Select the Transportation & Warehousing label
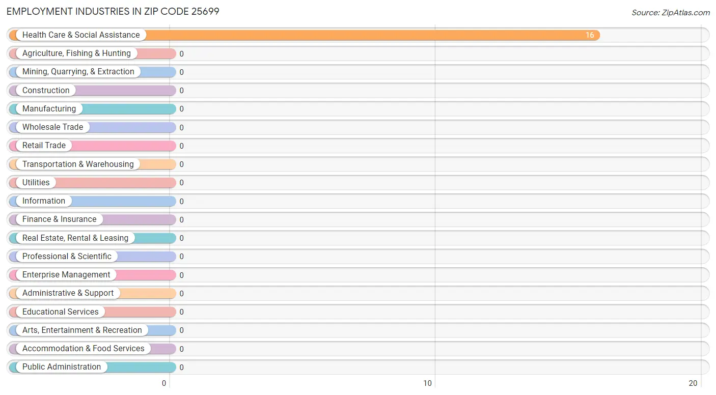Screen dimensions: 716x395 pos(78,164)
